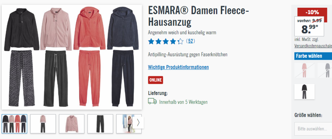Show next product thumbnails with chevron arrow
The height and width of the screenshot is (139, 332).
point(138,123)
